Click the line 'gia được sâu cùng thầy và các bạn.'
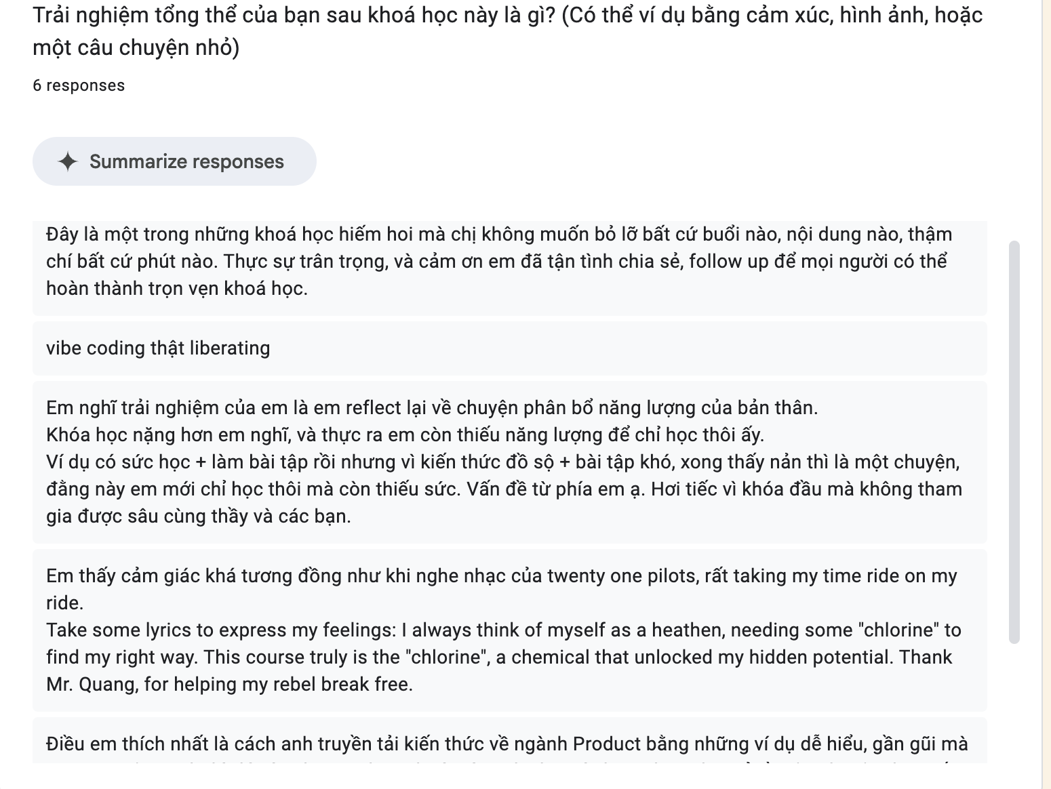1051x789 pixels. 199,517
